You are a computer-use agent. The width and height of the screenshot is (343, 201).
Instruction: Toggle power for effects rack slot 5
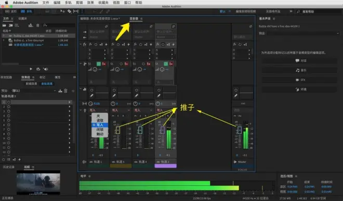(x=9, y=120)
